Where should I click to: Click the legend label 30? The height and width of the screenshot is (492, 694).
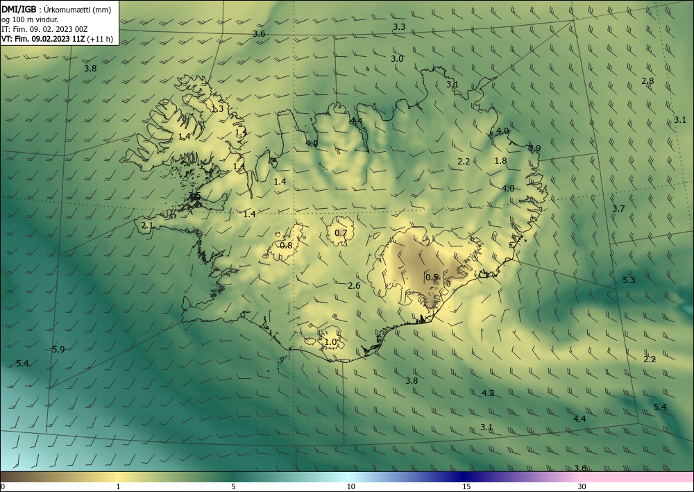coord(582,487)
